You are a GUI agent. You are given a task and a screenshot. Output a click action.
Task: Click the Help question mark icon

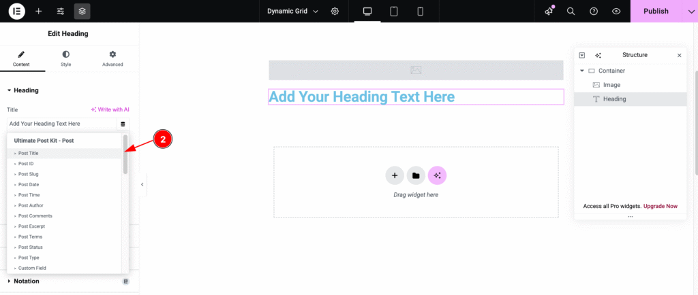pos(594,11)
